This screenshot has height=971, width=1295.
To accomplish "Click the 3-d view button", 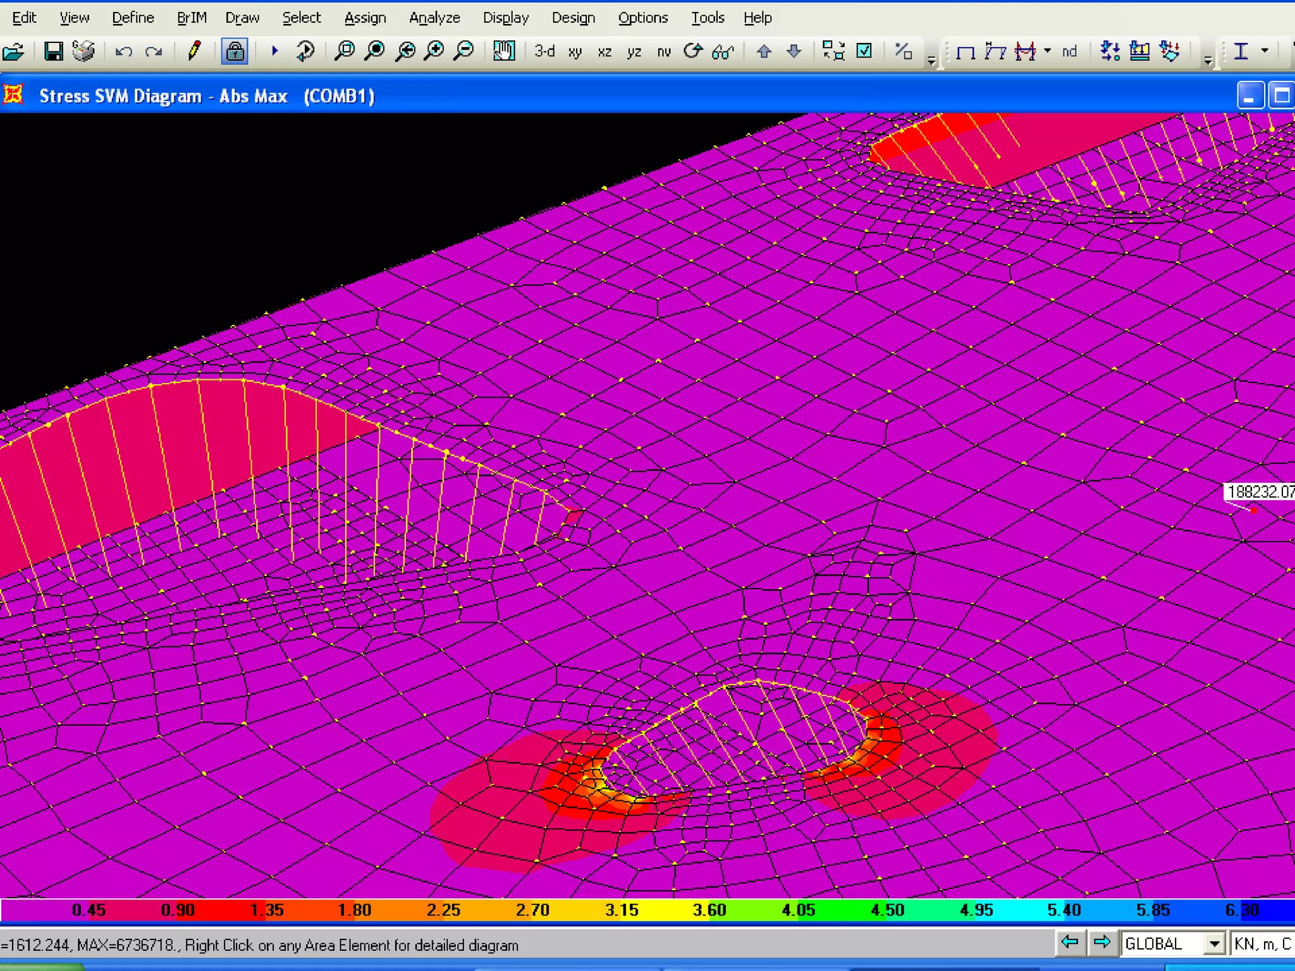I will click(544, 51).
